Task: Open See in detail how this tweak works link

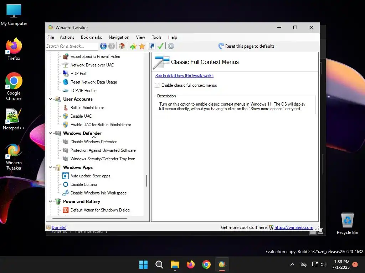Action: (x=184, y=76)
